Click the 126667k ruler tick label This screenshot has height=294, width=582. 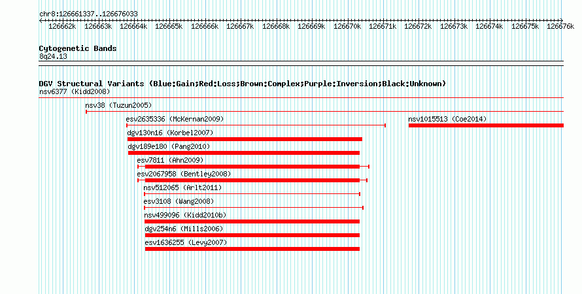(240, 27)
